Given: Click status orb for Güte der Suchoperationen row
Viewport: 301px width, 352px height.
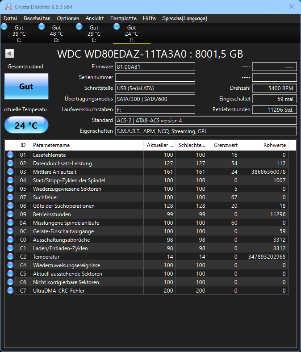Looking at the screenshot, I should [x=10, y=205].
